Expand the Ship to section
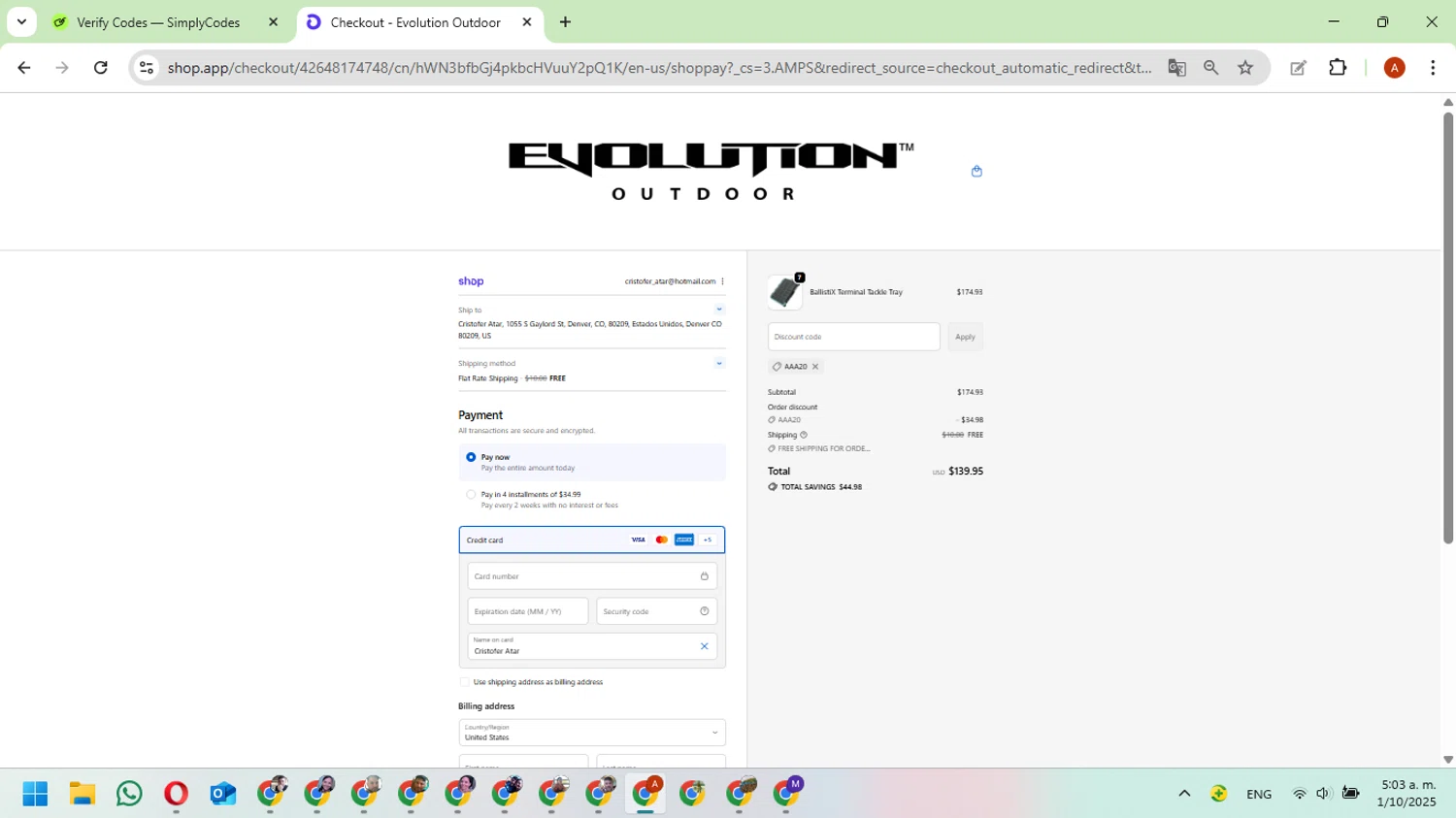The width and height of the screenshot is (1456, 818). tap(719, 310)
